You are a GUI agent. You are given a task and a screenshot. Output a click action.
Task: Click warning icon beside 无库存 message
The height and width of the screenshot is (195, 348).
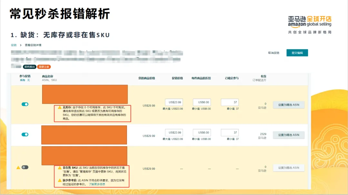point(60,107)
